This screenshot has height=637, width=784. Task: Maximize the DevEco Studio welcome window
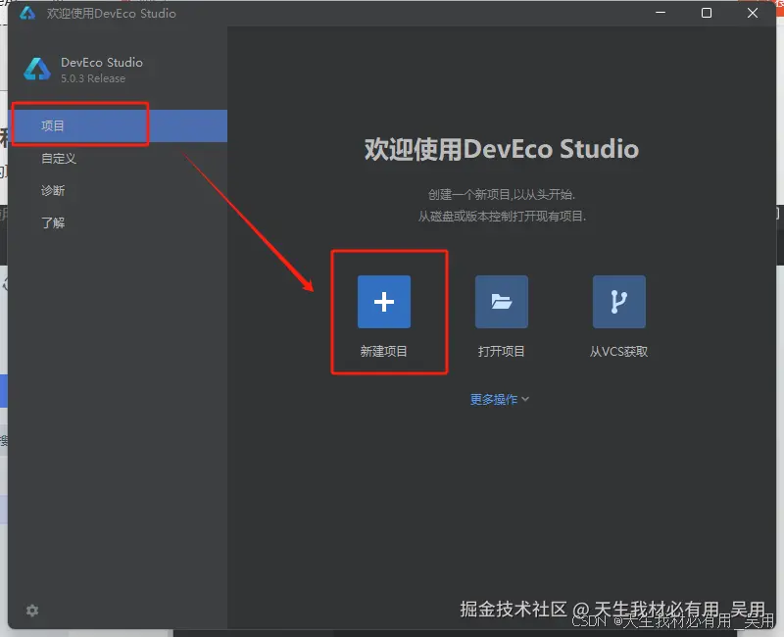[x=707, y=13]
